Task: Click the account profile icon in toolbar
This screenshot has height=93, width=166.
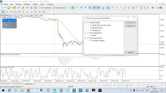Action: 153,8
